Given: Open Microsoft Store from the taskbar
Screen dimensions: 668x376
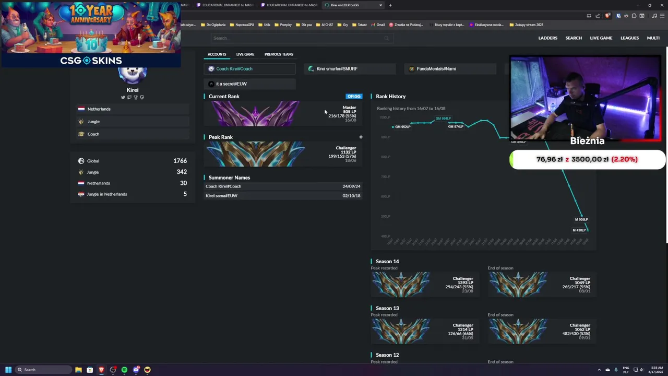Looking at the screenshot, I should tap(90, 370).
